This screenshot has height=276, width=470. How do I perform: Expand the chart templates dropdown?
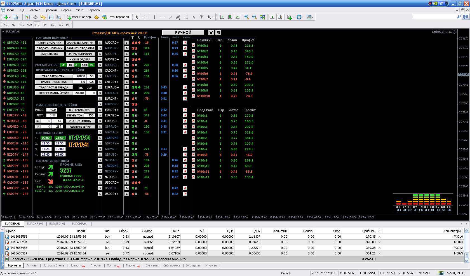(310, 17)
